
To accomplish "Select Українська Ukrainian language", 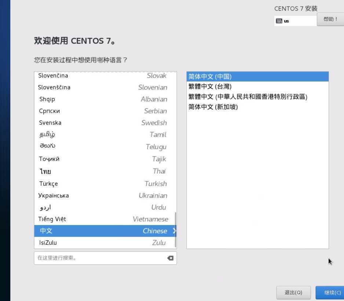I will (x=105, y=195).
